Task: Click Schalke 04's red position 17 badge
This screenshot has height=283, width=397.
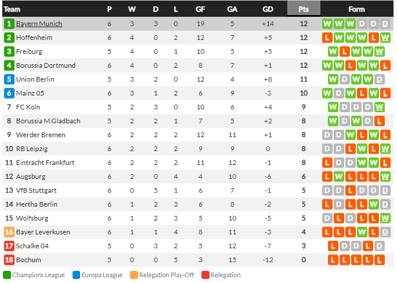Action: pyautogui.click(x=9, y=246)
